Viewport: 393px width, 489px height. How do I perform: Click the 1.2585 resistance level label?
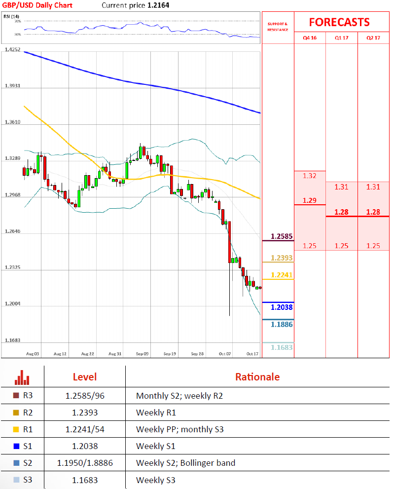point(282,236)
